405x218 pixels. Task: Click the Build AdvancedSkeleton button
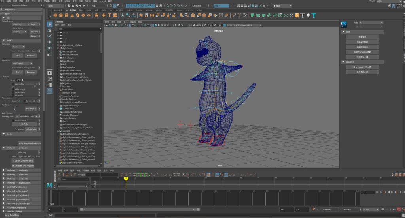pos(29,143)
